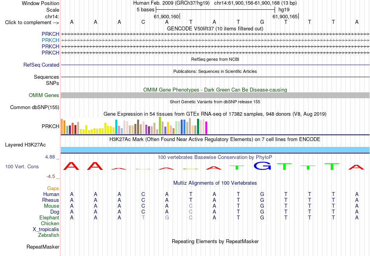Screen dimensions: 370x256
Task: Click the -4.5 conservation scale minimum
Action: pos(51,177)
